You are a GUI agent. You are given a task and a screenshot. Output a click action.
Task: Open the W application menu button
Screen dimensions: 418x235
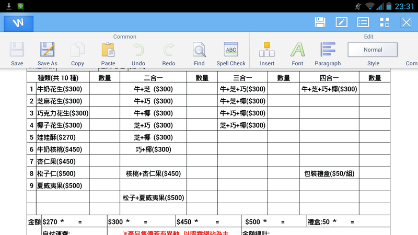click(x=19, y=23)
